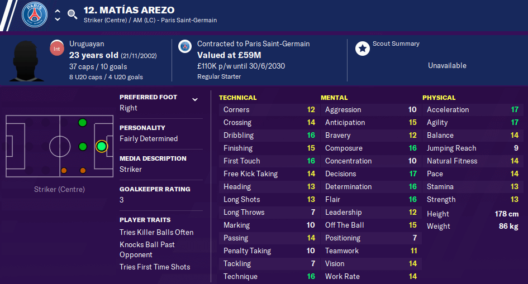Open Contracted to Paris Saint-Germain link

pyautogui.click(x=253, y=44)
